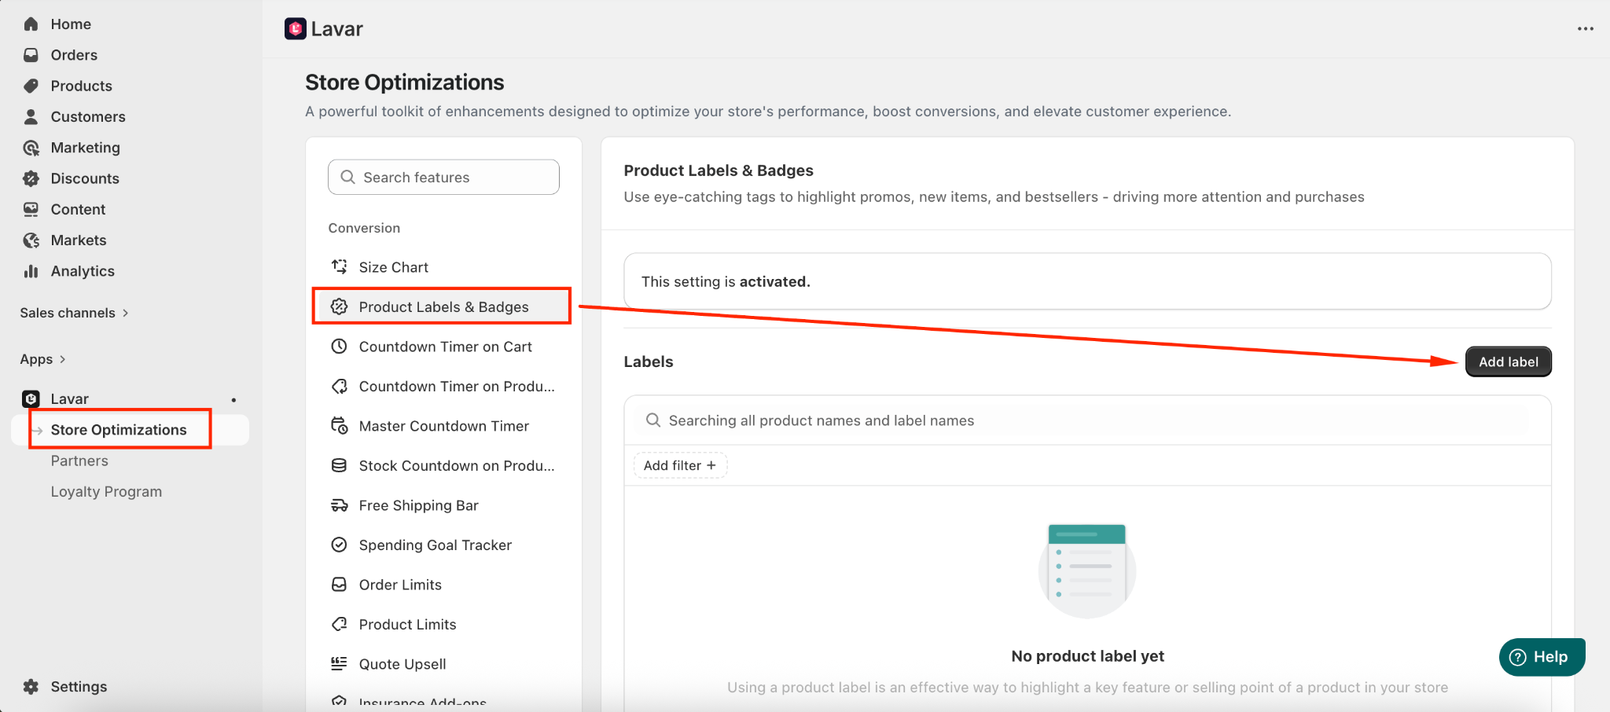Screen dimensions: 1610x712
Task: Select Product Labels & Badges feature
Action: [443, 306]
